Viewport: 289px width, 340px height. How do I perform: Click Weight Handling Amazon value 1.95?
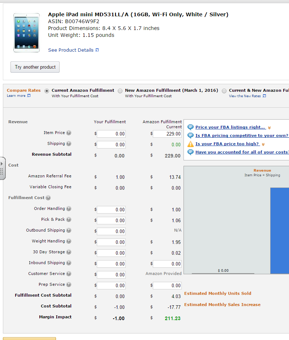coord(176,242)
